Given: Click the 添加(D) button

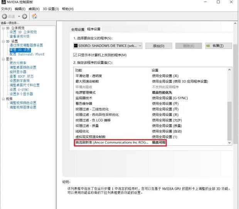Looking at the screenshot, I should (159, 46).
